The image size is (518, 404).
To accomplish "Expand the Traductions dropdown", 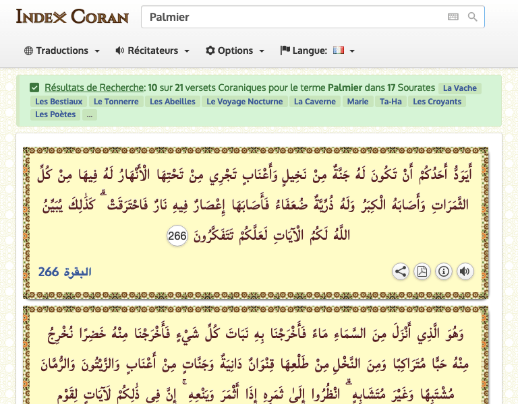I will 62,50.
